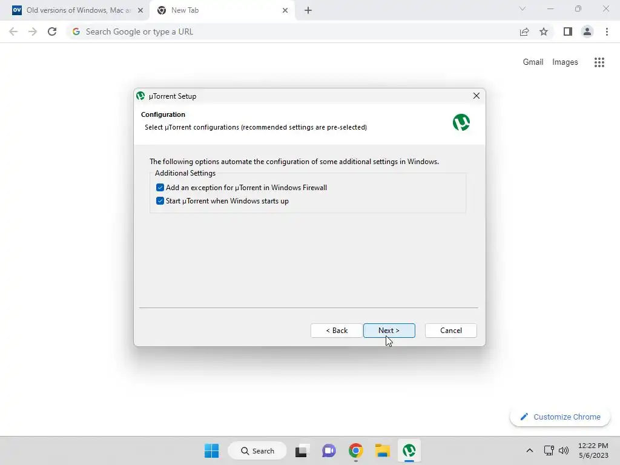620x465 pixels.
Task: Click µTorrent installer taskbar icon
Action: (409, 450)
